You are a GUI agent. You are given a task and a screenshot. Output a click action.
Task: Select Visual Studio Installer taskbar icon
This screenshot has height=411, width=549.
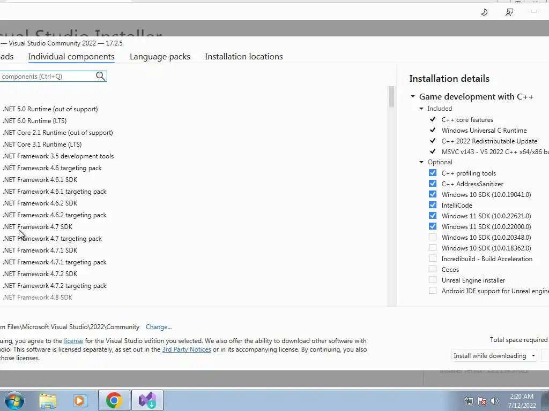click(147, 400)
